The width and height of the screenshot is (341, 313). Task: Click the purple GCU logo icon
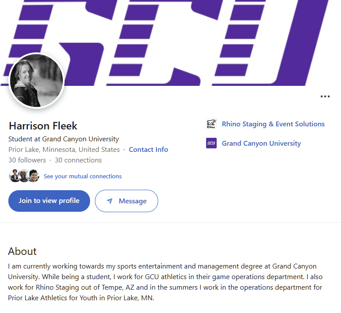tap(211, 143)
